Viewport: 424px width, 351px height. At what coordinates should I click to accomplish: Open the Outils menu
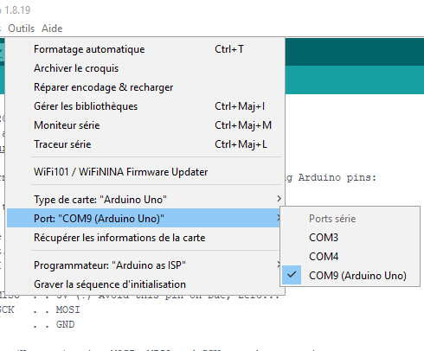22,29
